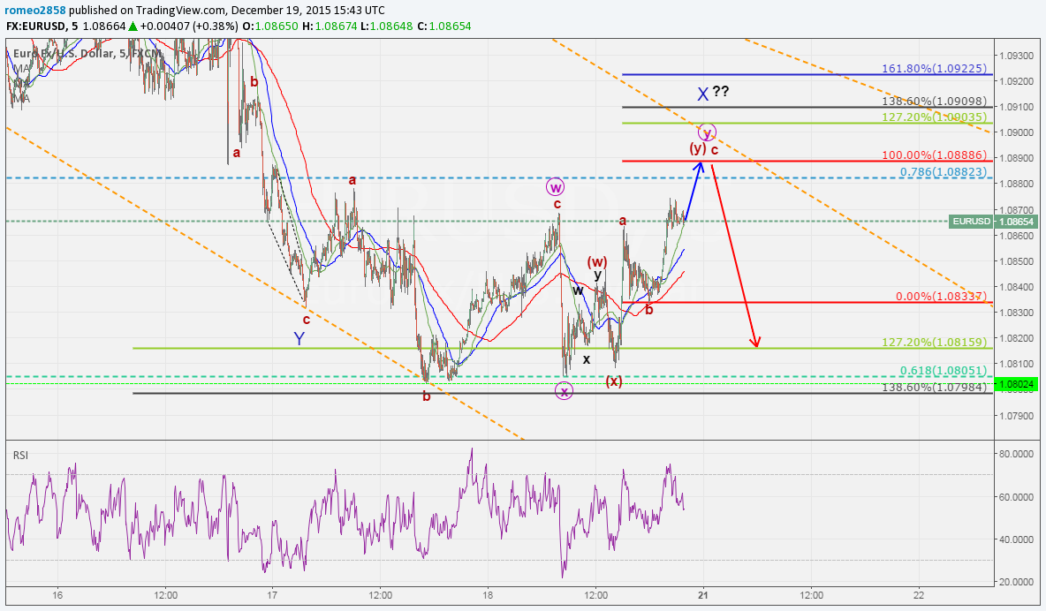Viewport: 1046px width, 611px height.
Task: Click the 16 date label on time axis
Action: [57, 595]
